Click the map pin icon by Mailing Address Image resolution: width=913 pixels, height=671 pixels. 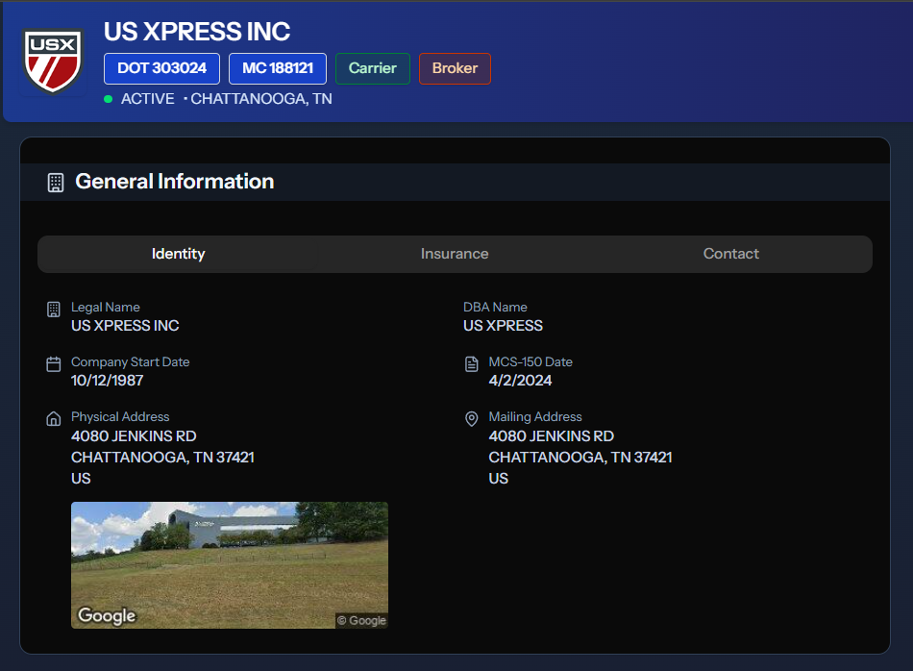click(471, 419)
